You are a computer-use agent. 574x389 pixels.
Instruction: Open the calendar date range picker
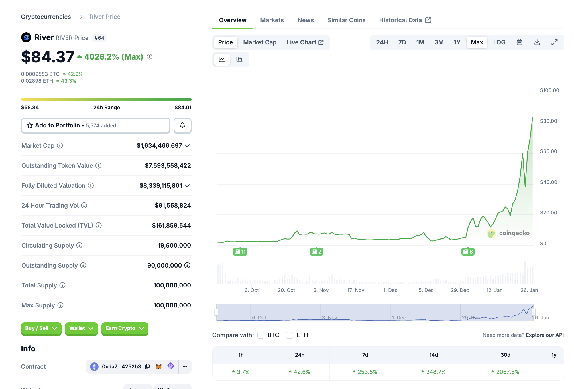(x=519, y=42)
